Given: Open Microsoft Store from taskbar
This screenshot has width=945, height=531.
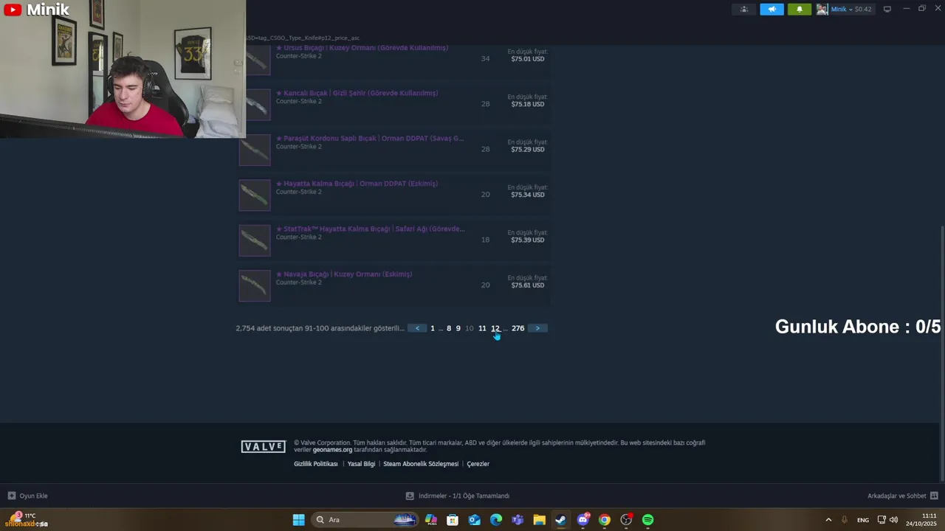Looking at the screenshot, I should point(453,520).
